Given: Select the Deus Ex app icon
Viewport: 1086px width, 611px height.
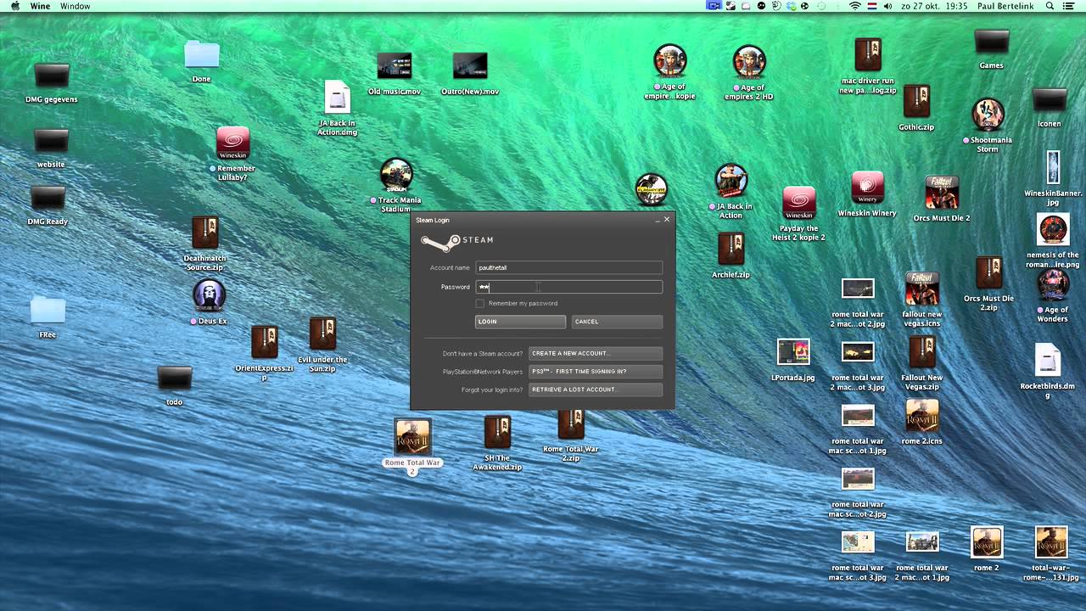Looking at the screenshot, I should pyautogui.click(x=209, y=296).
